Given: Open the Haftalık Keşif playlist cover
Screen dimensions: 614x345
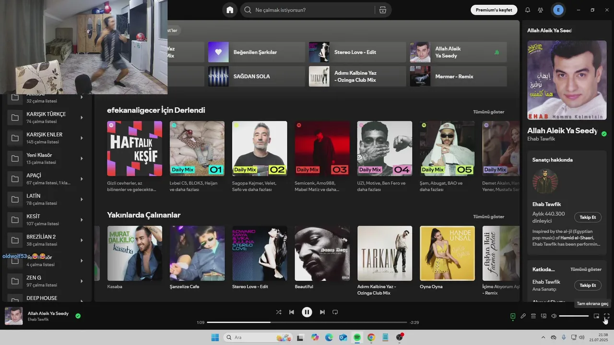Looking at the screenshot, I should [135, 149].
